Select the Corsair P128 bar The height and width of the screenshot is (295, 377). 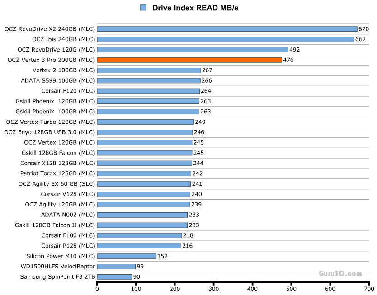coord(139,246)
